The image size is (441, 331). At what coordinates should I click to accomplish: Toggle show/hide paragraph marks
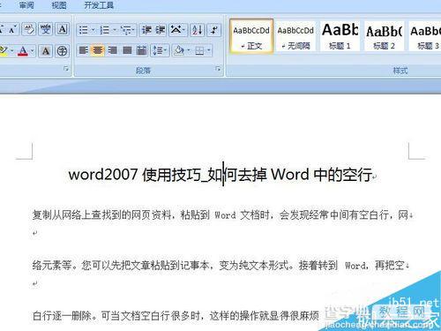coord(214,30)
